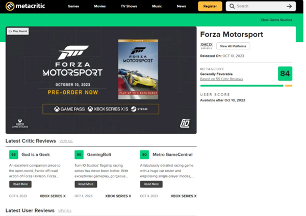Click Read More on Metro GameCentral review
The width and height of the screenshot is (306, 216).
tap(151, 184)
